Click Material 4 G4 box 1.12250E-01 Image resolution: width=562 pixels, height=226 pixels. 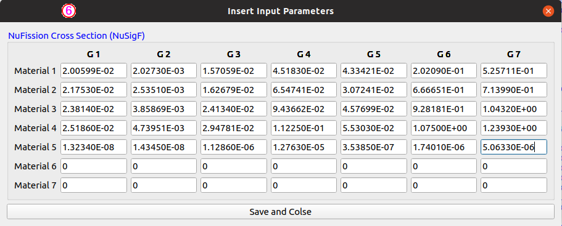[x=304, y=128]
